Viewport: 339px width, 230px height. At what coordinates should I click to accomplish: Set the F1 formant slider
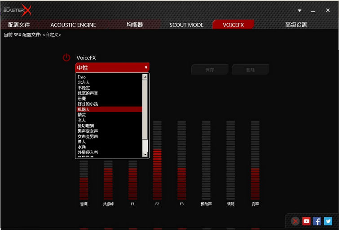tap(132, 180)
